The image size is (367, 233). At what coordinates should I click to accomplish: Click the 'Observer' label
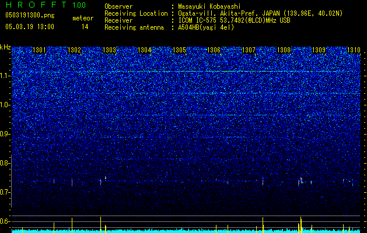[118, 6]
